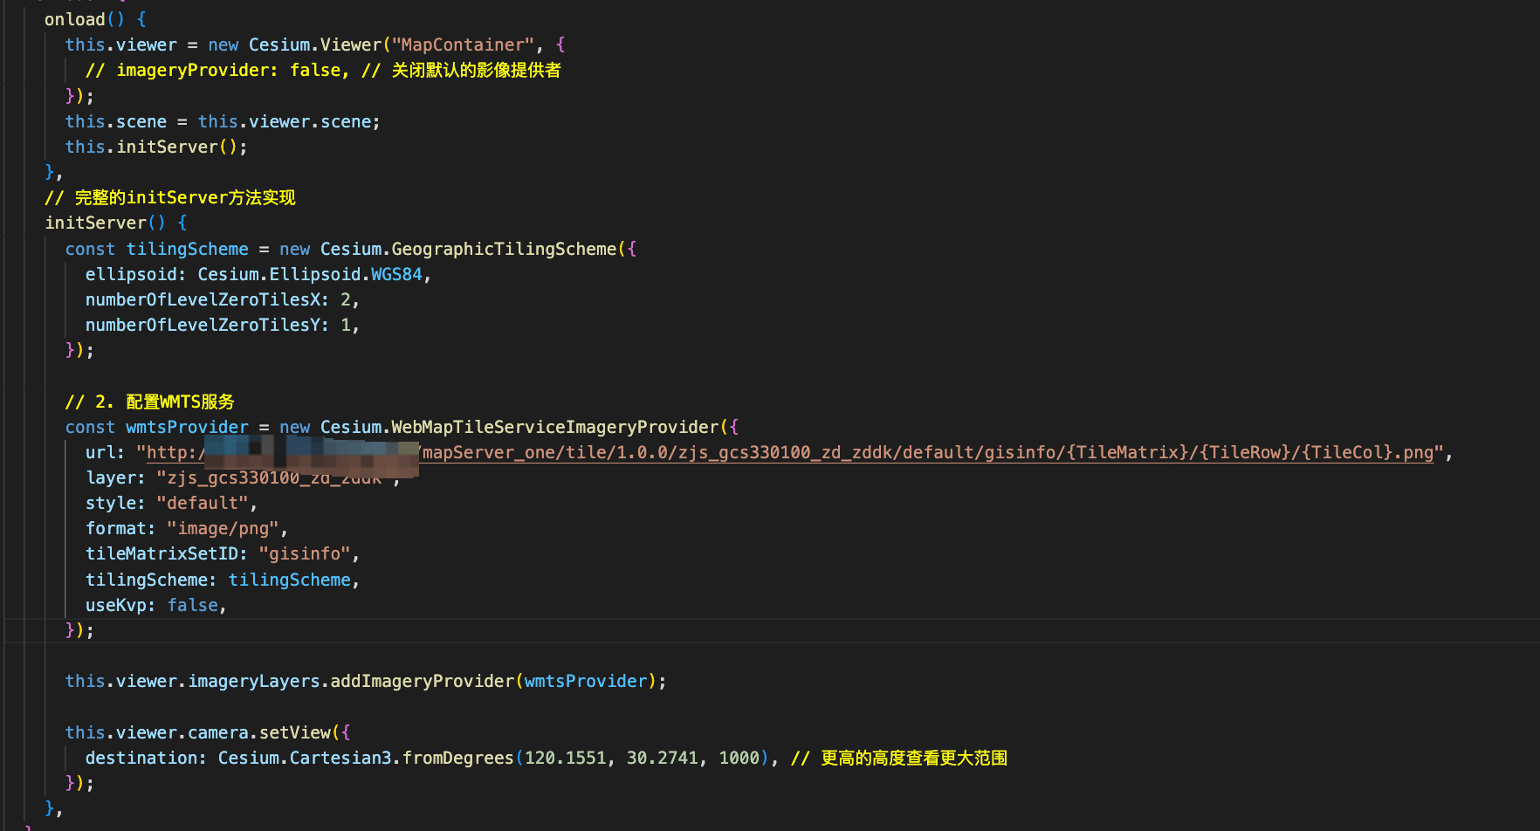1540x831 pixels.
Task: Click the underlined WMTS url string
Action: pos(925,452)
